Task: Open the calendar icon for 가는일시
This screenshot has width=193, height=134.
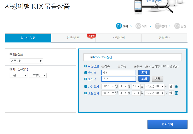Action: pyautogui.click(x=176, y=86)
